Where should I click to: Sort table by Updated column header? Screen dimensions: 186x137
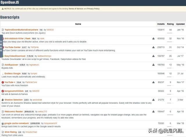coord(180,24)
